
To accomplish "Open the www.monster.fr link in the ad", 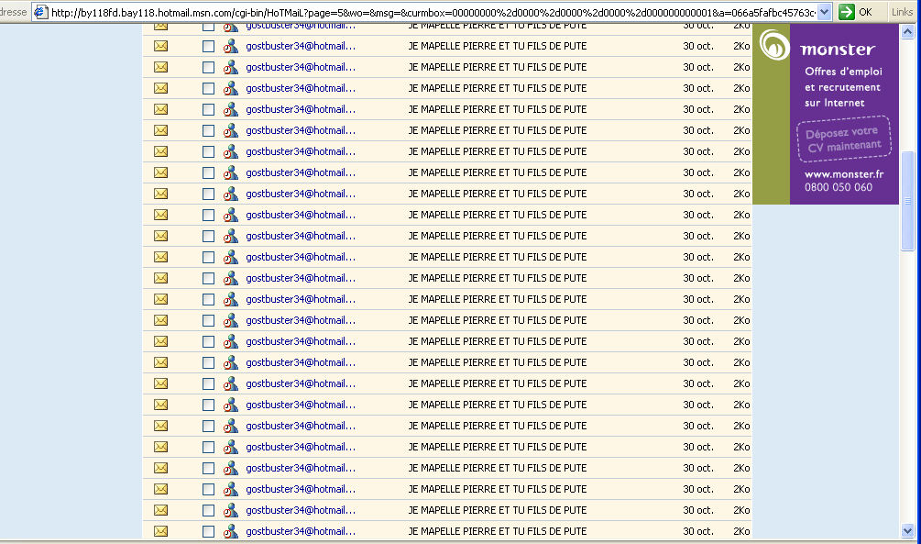I will [x=843, y=174].
